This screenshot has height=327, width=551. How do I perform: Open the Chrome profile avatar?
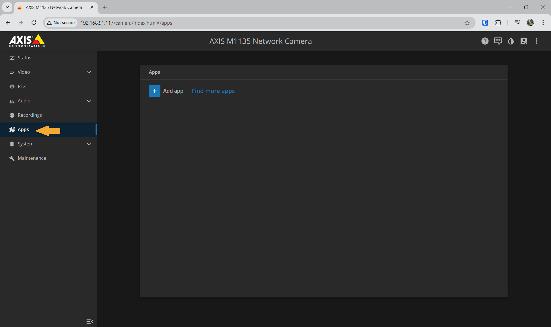pos(530,23)
